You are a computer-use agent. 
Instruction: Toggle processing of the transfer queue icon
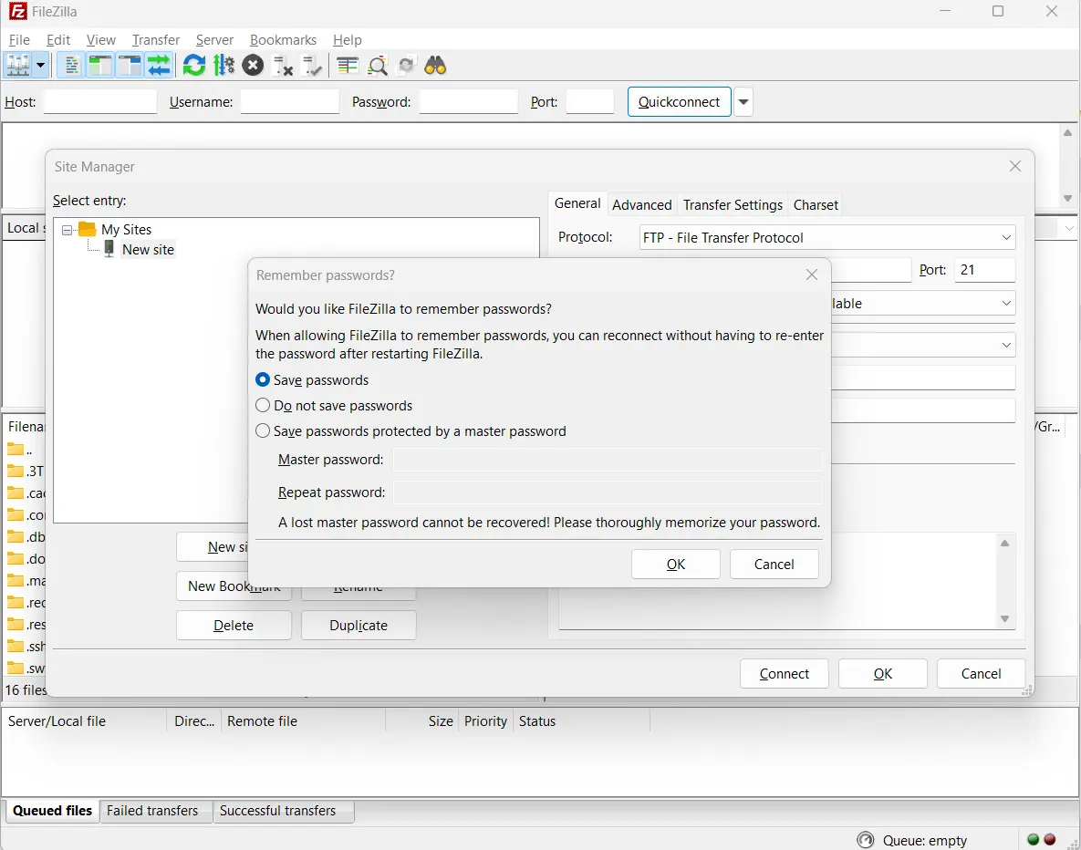(x=223, y=66)
